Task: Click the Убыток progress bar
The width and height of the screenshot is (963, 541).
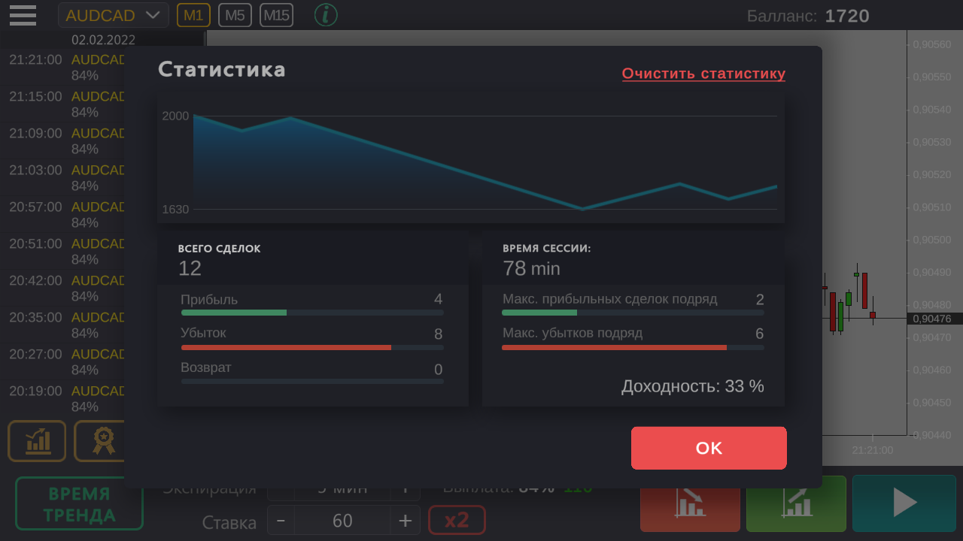Action: click(x=311, y=346)
